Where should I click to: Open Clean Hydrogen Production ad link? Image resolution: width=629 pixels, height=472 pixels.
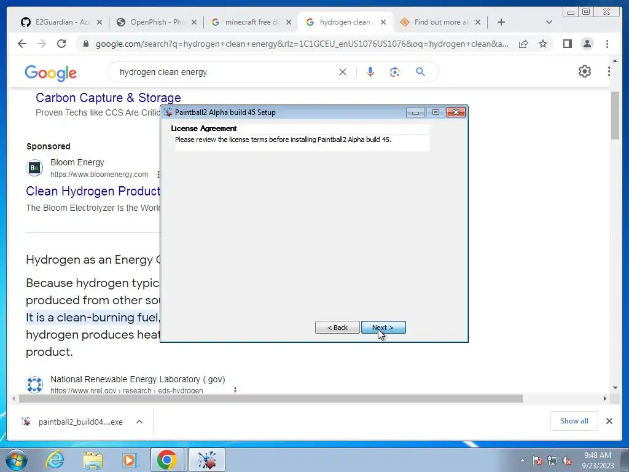(x=93, y=191)
